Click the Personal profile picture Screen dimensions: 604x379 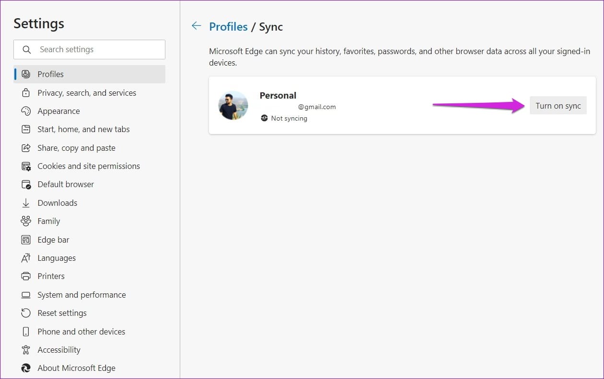click(233, 105)
